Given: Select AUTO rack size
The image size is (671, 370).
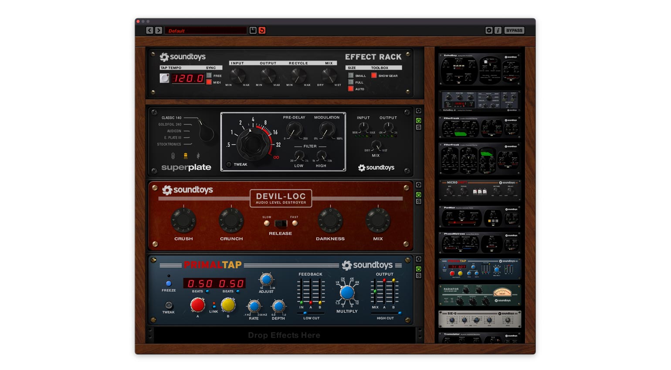Looking at the screenshot, I should 351,89.
